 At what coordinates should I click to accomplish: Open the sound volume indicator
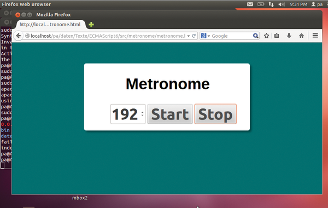coord(282,4)
